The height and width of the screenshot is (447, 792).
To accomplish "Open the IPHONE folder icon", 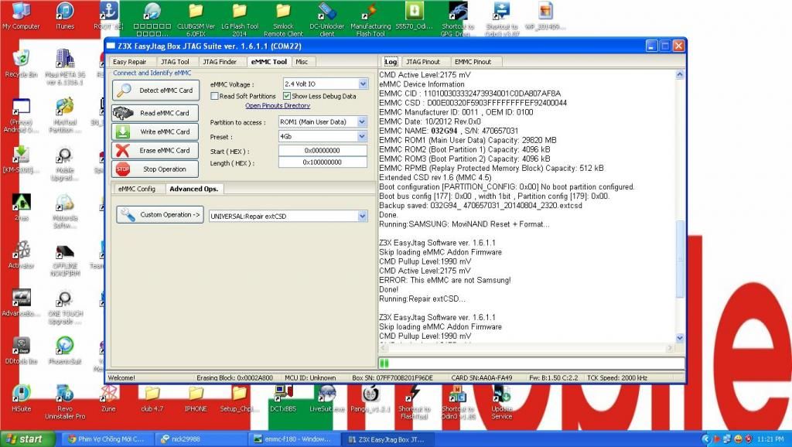I will pyautogui.click(x=196, y=398).
